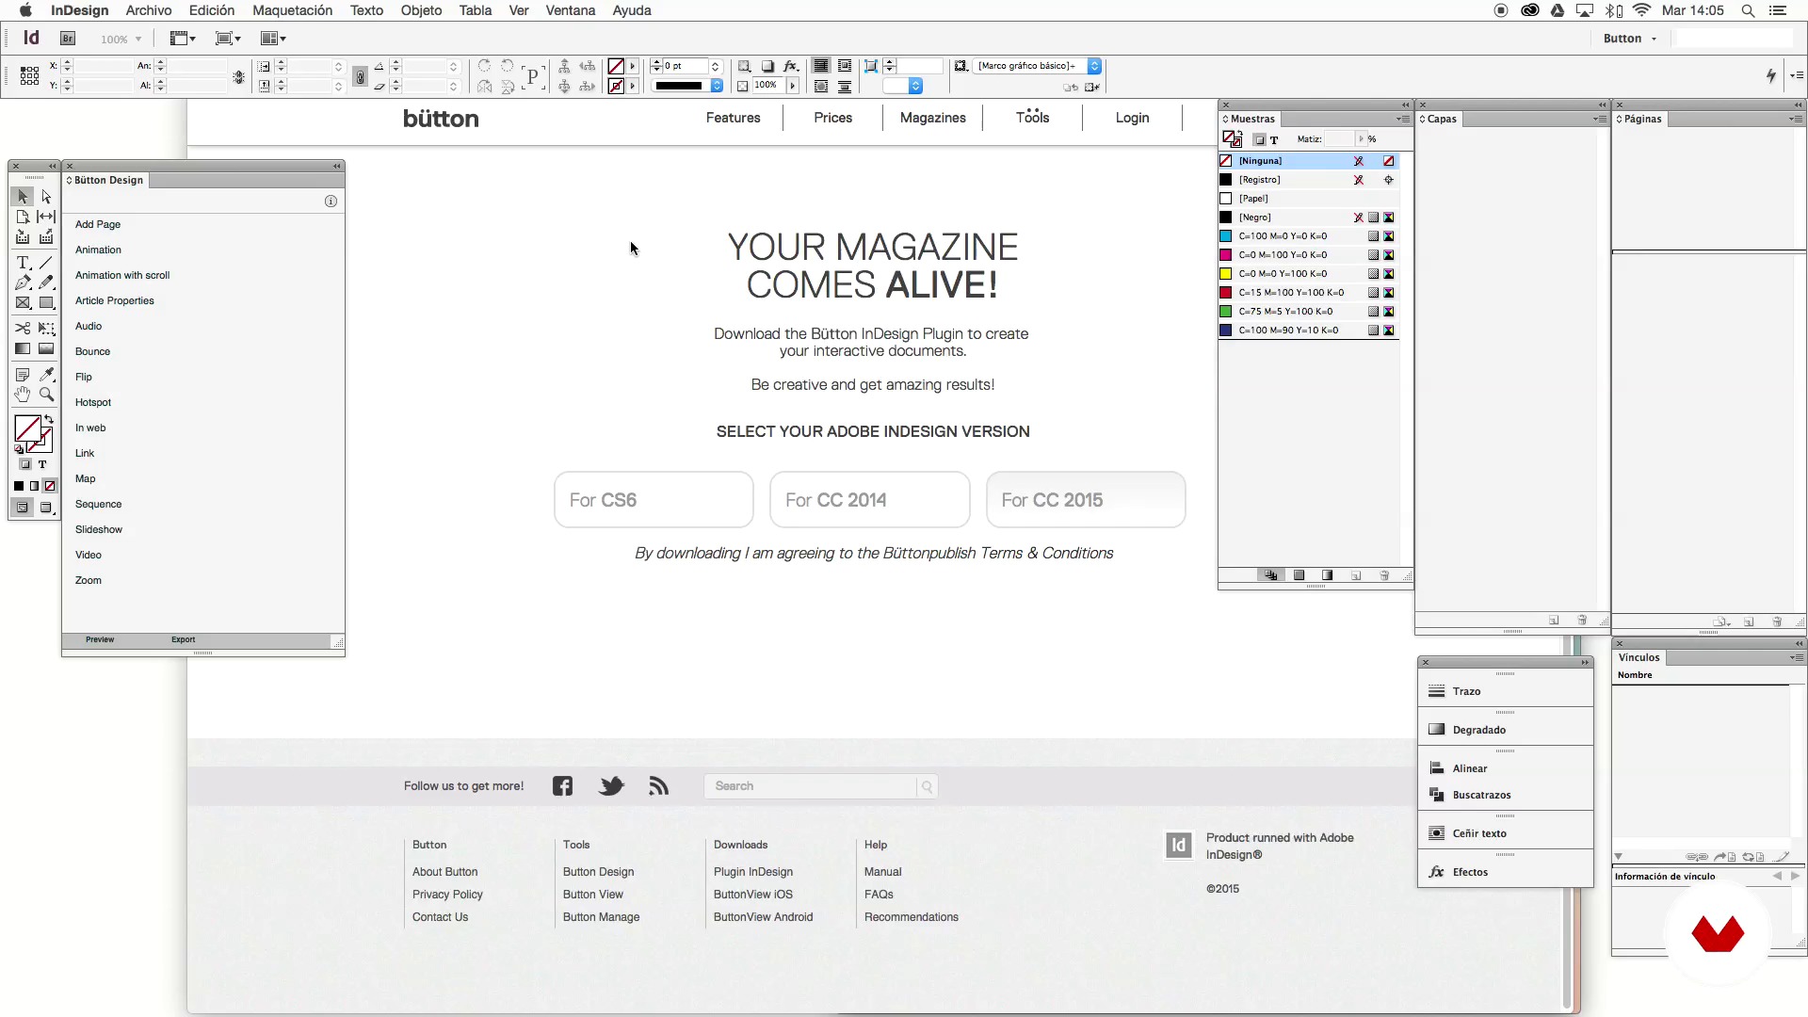Image resolution: width=1808 pixels, height=1017 pixels.
Task: Select the Zoom magnifier tool
Action: point(46,395)
